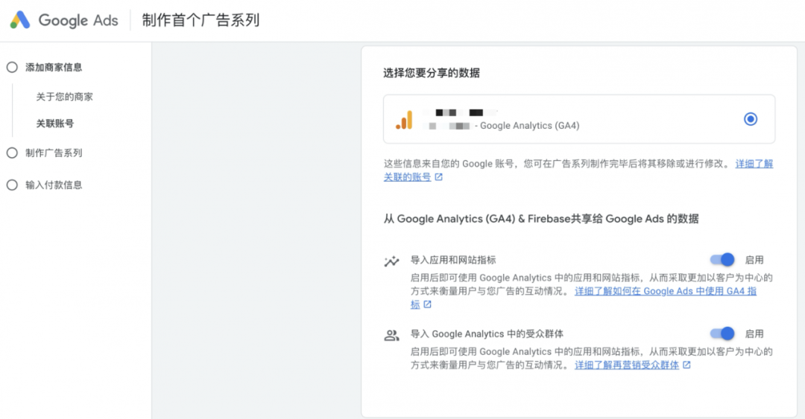Click the 从 Google Analytics (GA4) & Firebase共享给 Google Ads 的数据 heading
805x419 pixels.
pyautogui.click(x=541, y=219)
